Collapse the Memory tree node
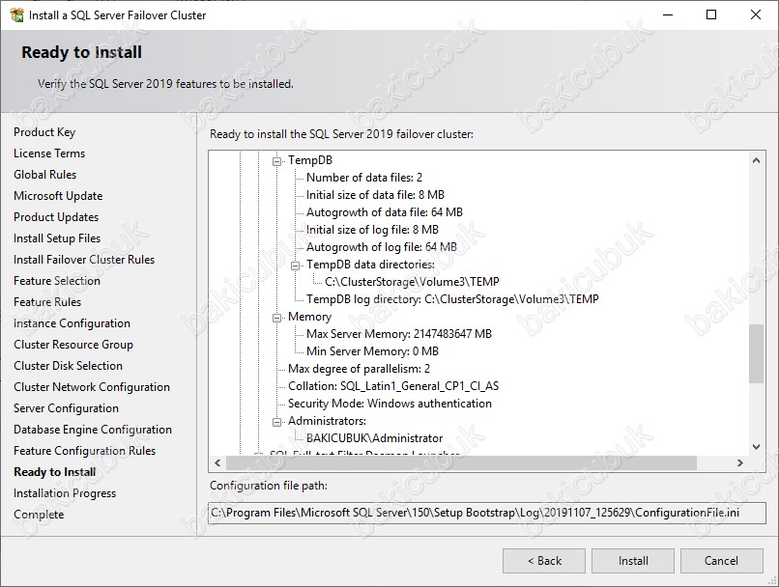The width and height of the screenshot is (779, 587). (276, 318)
